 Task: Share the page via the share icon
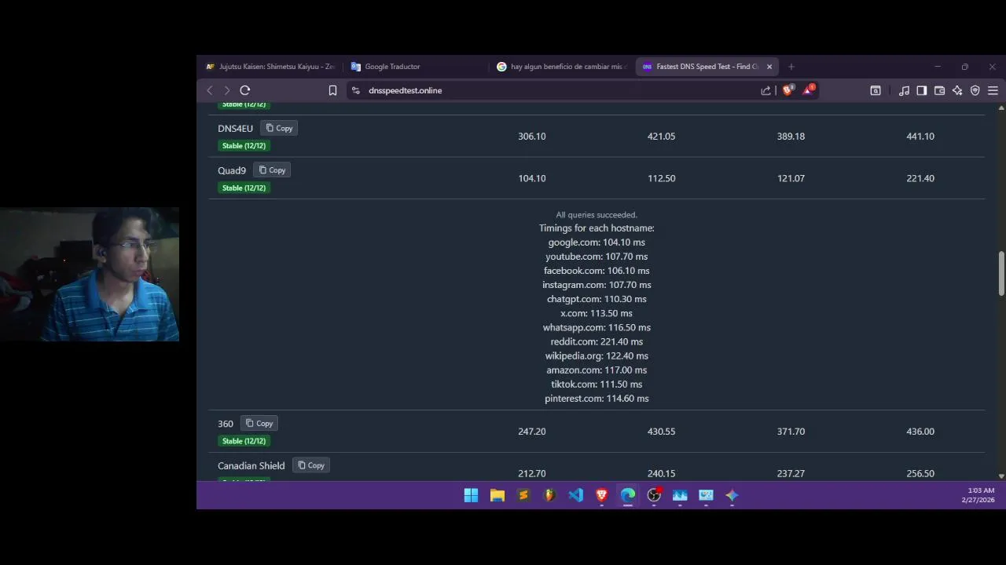click(x=766, y=90)
